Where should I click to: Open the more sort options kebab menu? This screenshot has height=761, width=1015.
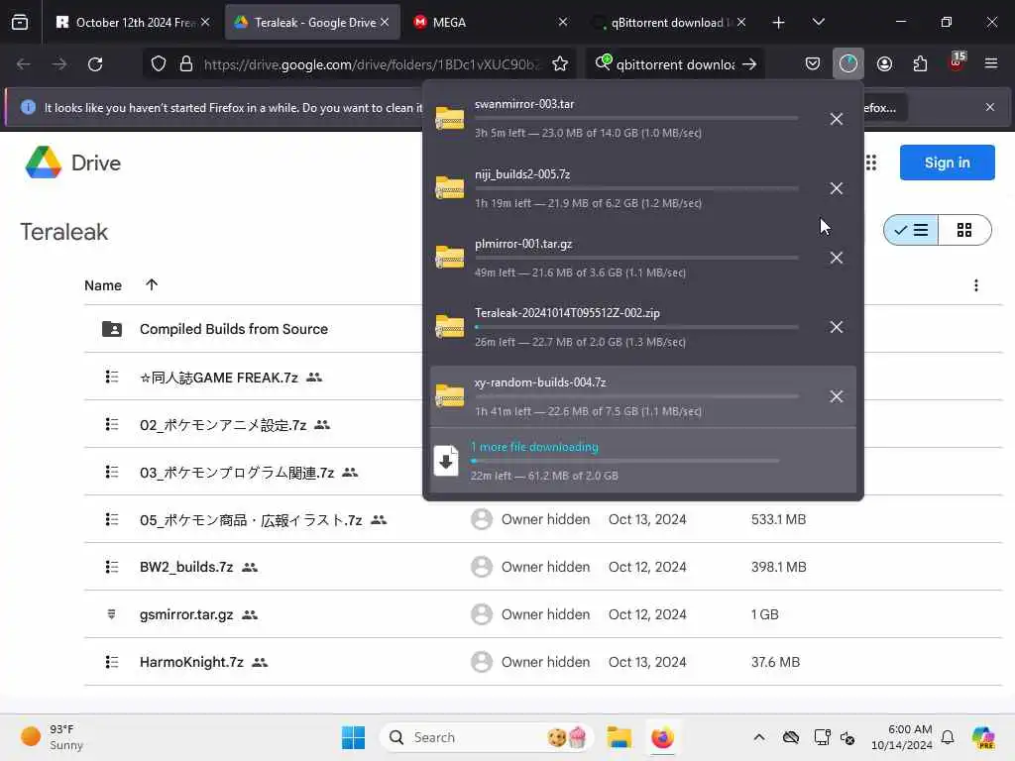(976, 285)
